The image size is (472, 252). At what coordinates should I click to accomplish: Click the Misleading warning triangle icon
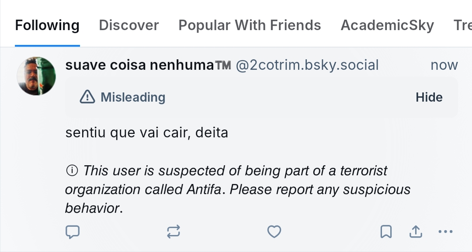pos(87,97)
